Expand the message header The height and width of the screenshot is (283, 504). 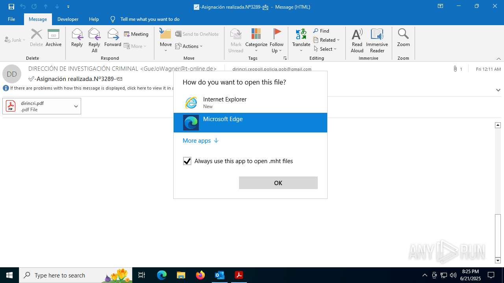point(498,90)
